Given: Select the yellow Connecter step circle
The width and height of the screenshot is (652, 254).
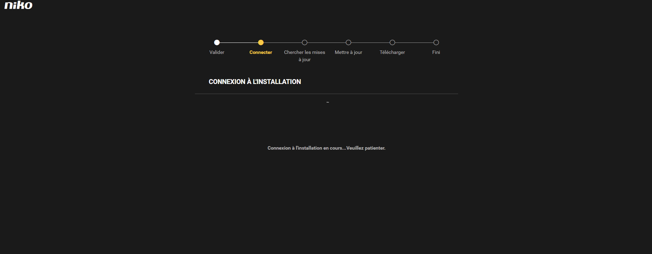Looking at the screenshot, I should click(261, 43).
